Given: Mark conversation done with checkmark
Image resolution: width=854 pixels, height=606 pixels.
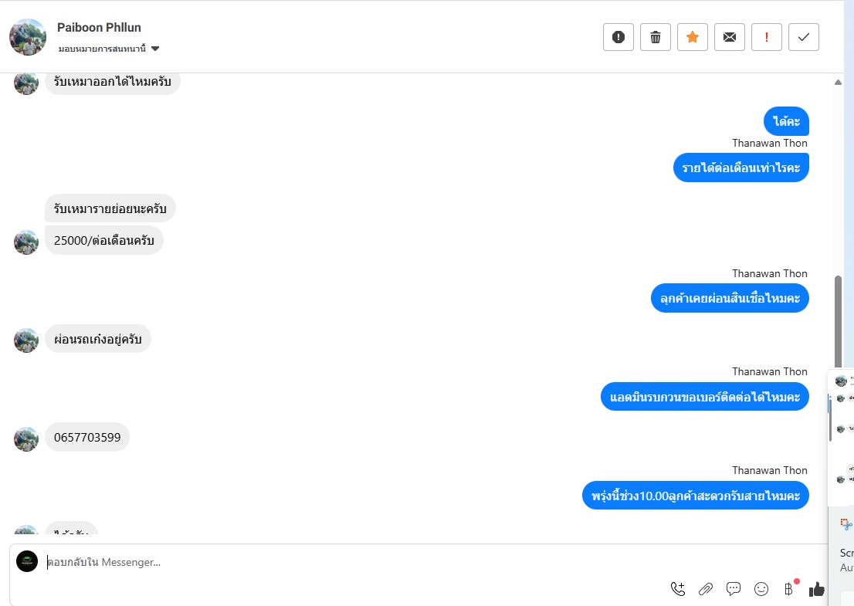Looking at the screenshot, I should tap(803, 37).
